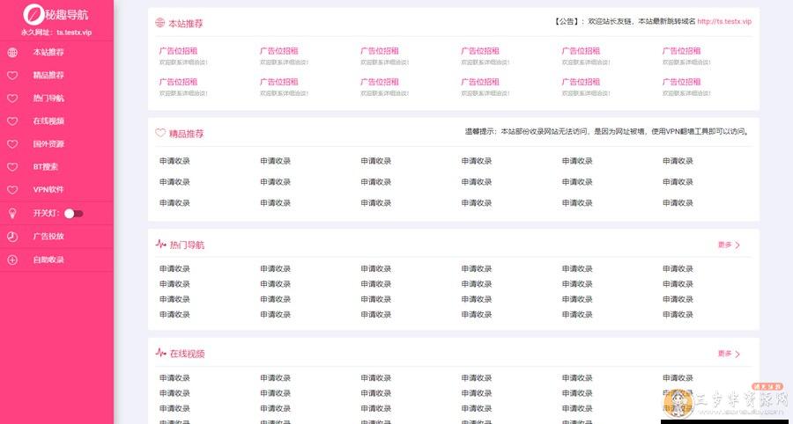The height and width of the screenshot is (424, 793).
Task: Click the 本站推荐 section header title
Action: [185, 24]
